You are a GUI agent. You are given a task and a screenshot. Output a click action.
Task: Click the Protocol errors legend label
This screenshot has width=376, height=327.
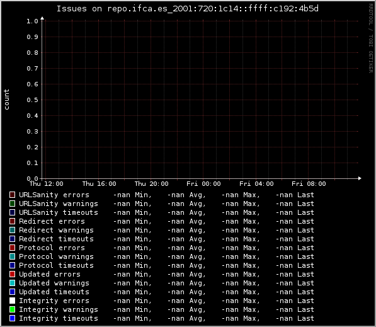pos(52,248)
